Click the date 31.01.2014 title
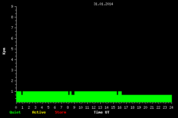178x118 pixels. [103, 4]
